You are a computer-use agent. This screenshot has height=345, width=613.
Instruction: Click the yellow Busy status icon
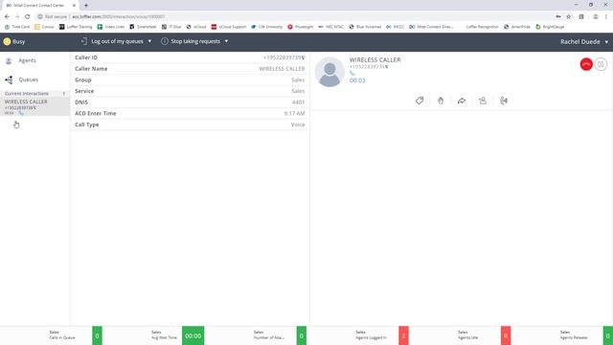7,41
